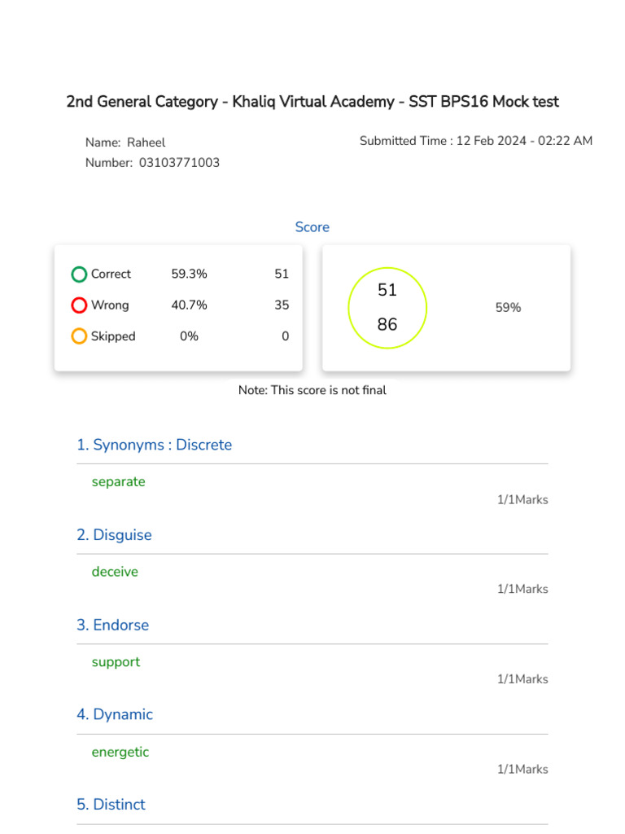Open question 2 Disguise
Viewport: 625px width, 834px height.
pyautogui.click(x=115, y=535)
